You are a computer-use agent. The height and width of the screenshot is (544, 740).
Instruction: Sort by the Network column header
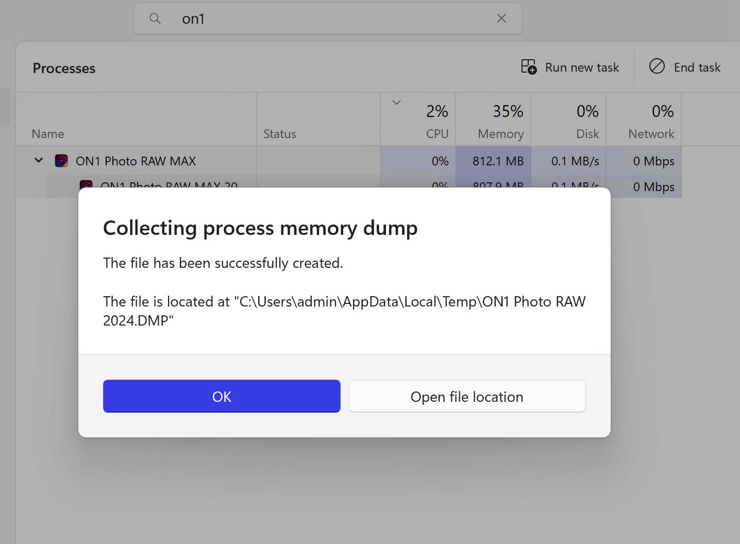pos(644,120)
